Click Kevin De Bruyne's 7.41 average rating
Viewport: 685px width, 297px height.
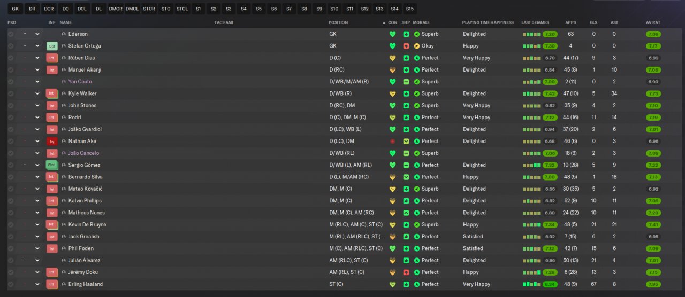pos(653,225)
